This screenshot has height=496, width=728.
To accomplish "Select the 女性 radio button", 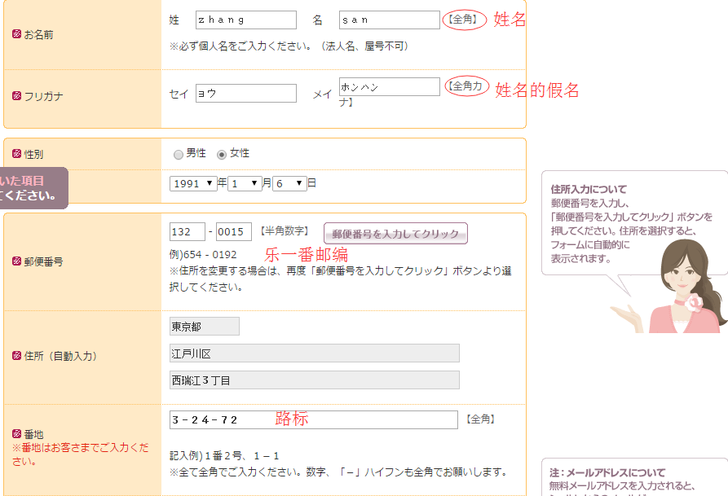I will 221,154.
